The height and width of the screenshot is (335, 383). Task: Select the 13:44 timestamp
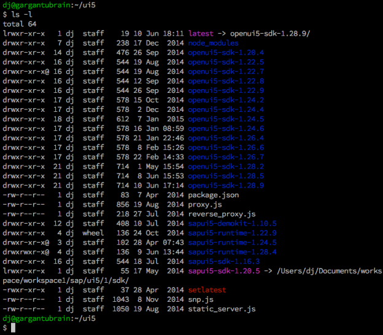pyautogui.click(x=173, y=252)
